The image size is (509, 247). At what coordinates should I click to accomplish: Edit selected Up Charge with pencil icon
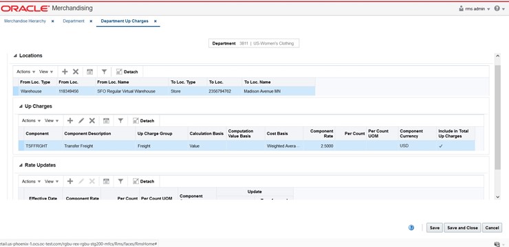click(81, 121)
